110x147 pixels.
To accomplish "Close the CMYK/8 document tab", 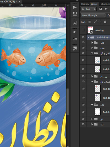I will (20, 2).
